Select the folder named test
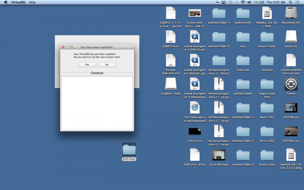Image resolution: width=304 pixels, height=190 pixels. (243, 37)
